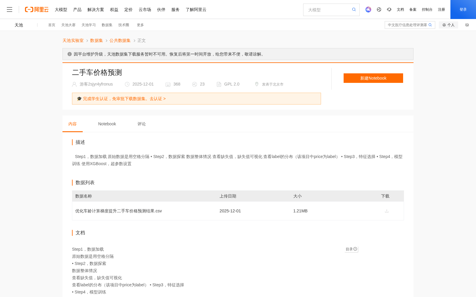Switch to the 评论 tab
Screen dimensions: 476x297
(x=142, y=124)
